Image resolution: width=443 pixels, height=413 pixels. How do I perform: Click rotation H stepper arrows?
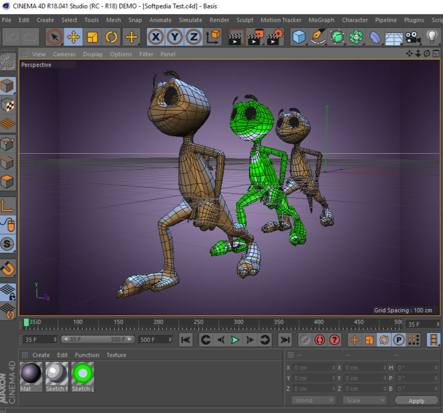[x=436, y=368]
